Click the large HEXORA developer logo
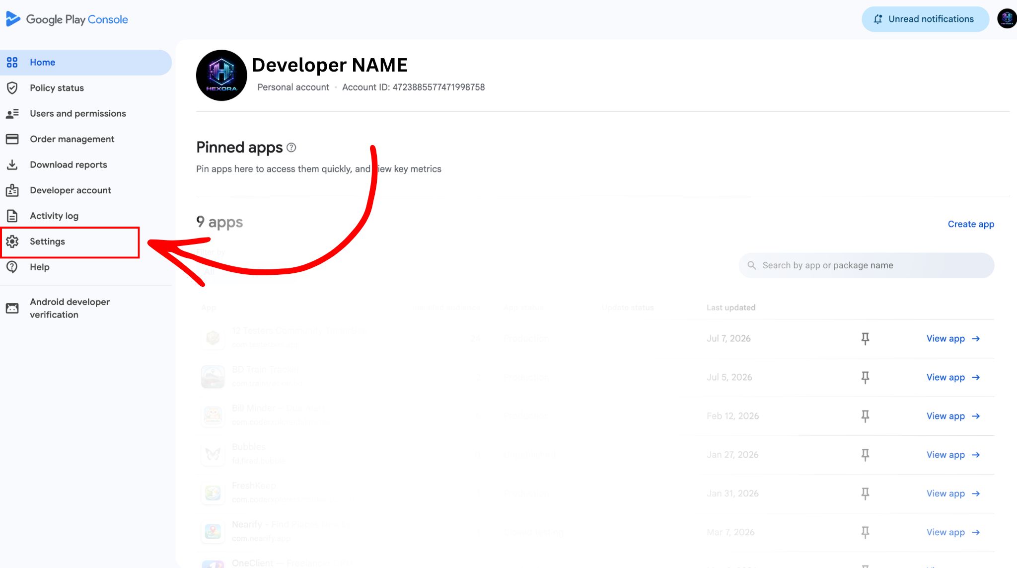 (221, 75)
